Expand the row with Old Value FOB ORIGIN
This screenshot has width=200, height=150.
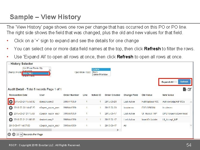click(11, 108)
